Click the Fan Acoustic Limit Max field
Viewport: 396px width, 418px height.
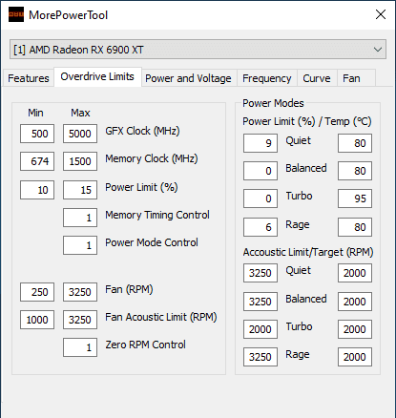[x=80, y=320]
